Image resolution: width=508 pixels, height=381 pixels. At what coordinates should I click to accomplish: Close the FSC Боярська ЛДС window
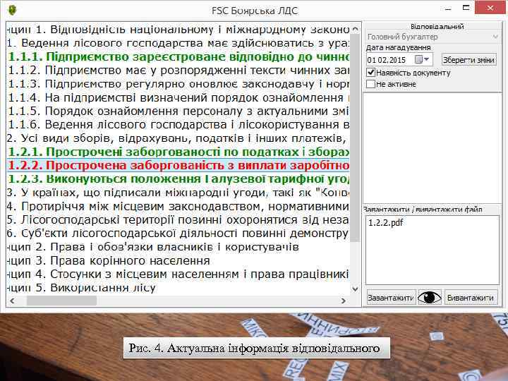tap(490, 8)
